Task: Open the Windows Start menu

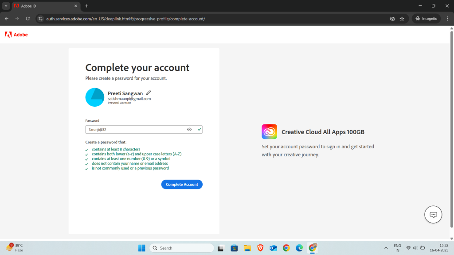Action: coord(141,248)
